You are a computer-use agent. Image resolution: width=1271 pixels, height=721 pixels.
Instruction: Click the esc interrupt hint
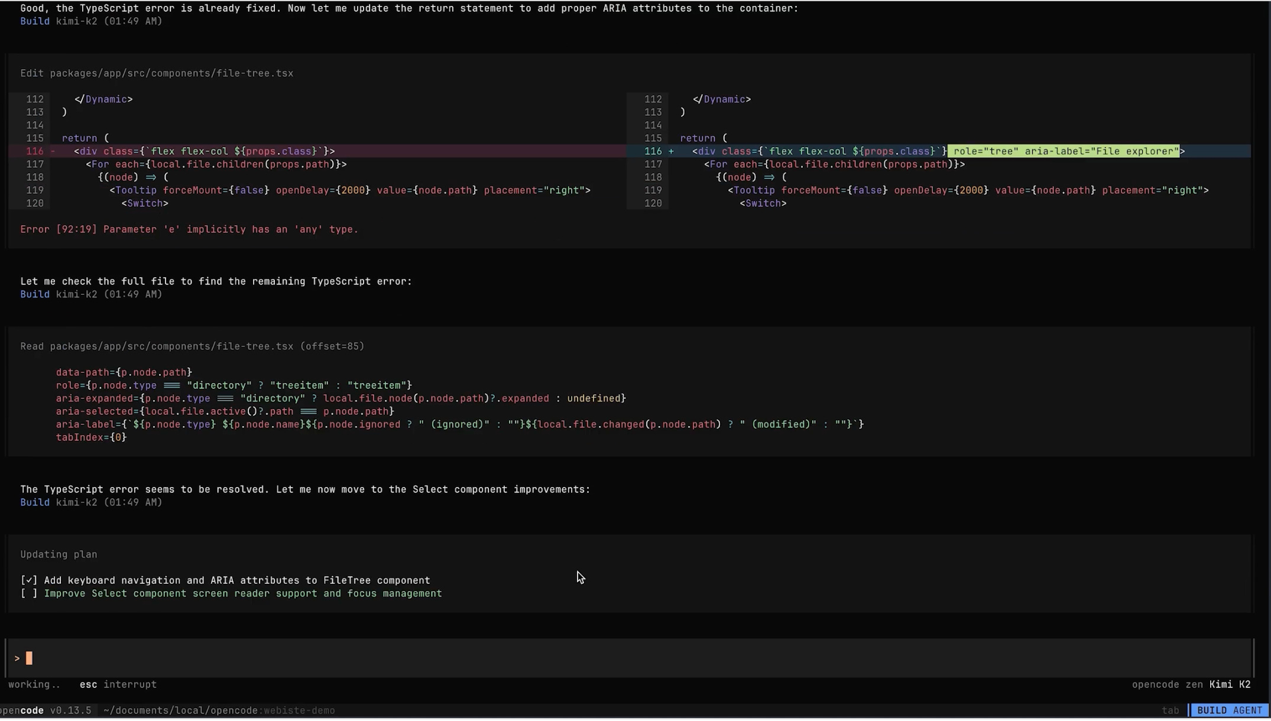(x=118, y=684)
